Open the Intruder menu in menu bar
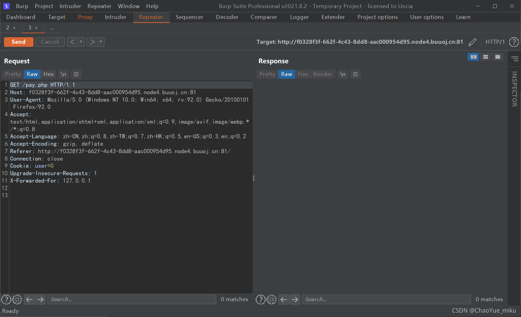The image size is (521, 317). click(x=70, y=6)
